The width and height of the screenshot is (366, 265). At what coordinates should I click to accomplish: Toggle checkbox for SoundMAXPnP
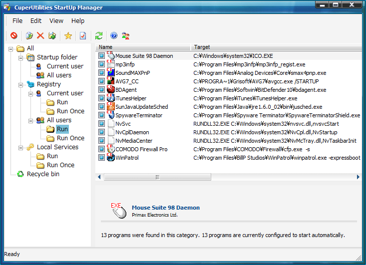pos(101,72)
